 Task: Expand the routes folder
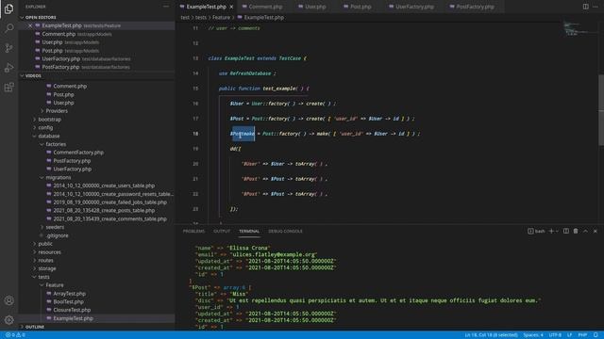(x=45, y=260)
